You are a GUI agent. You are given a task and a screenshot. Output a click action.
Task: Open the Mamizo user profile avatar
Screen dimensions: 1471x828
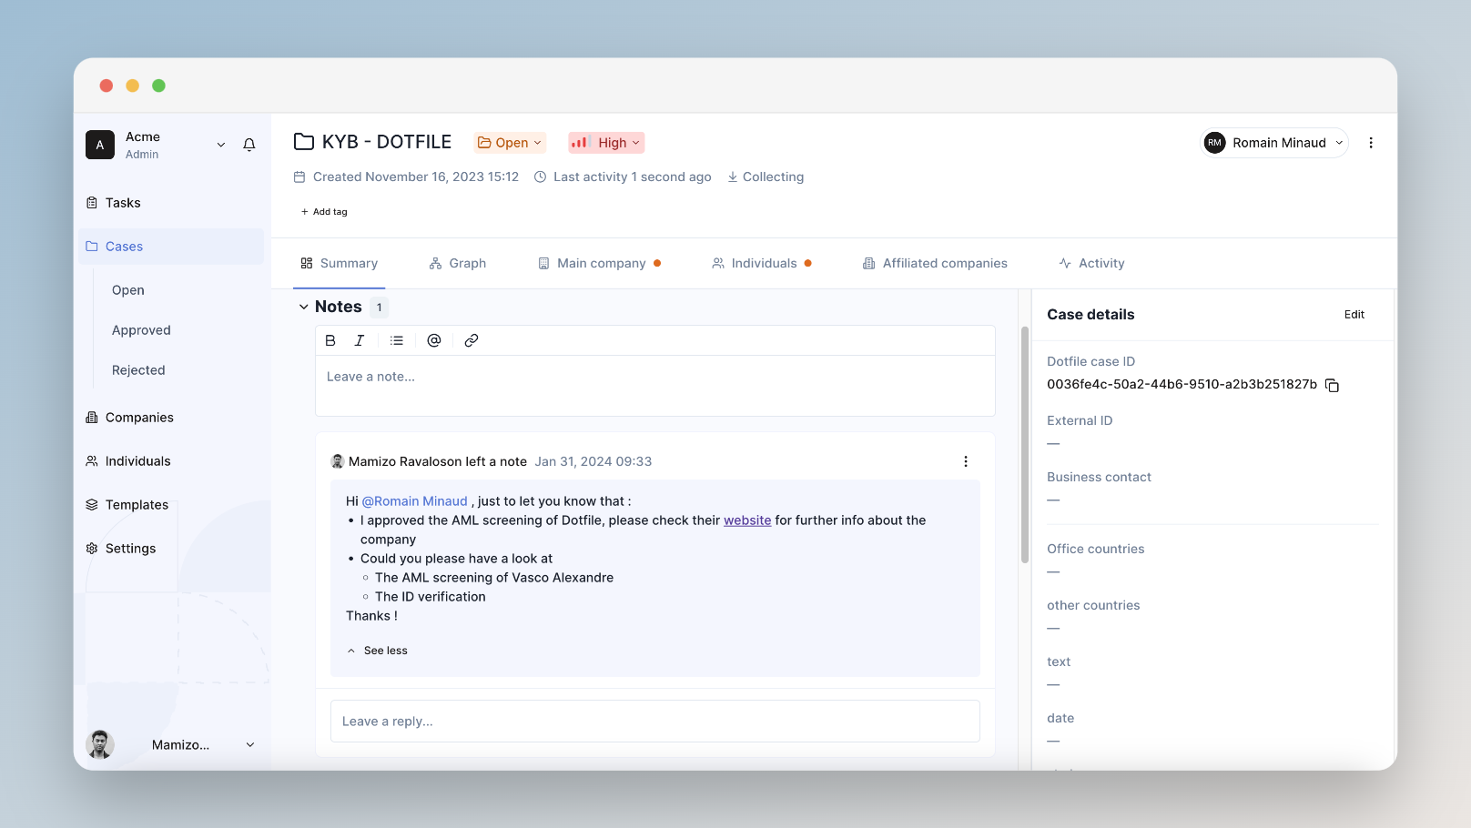pyautogui.click(x=100, y=744)
